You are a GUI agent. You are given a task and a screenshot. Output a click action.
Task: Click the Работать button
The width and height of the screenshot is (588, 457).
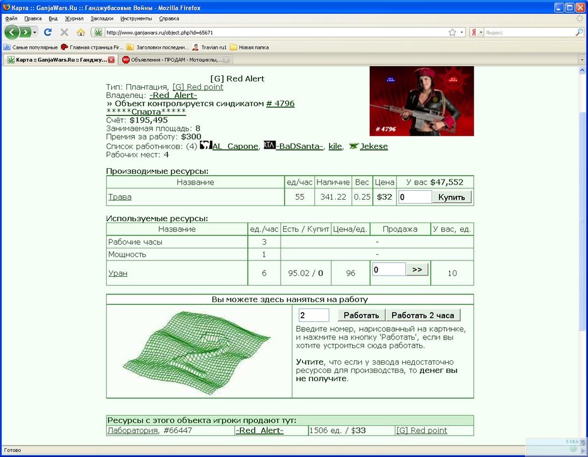click(x=361, y=315)
